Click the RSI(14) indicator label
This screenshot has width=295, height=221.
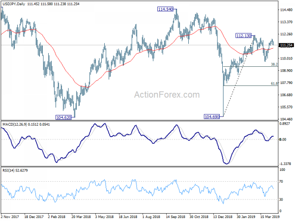[x=8, y=170]
